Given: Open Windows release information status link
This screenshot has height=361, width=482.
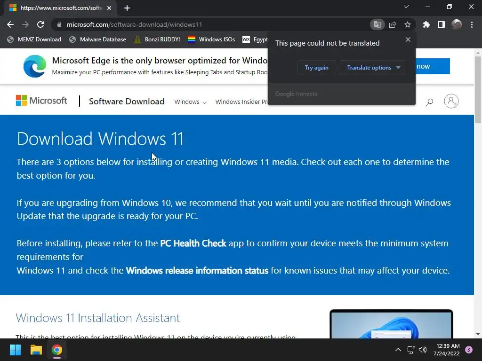Looking at the screenshot, I should [197, 270].
